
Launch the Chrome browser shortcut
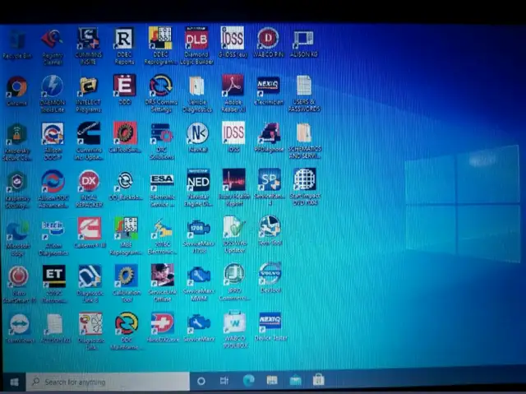point(16,87)
